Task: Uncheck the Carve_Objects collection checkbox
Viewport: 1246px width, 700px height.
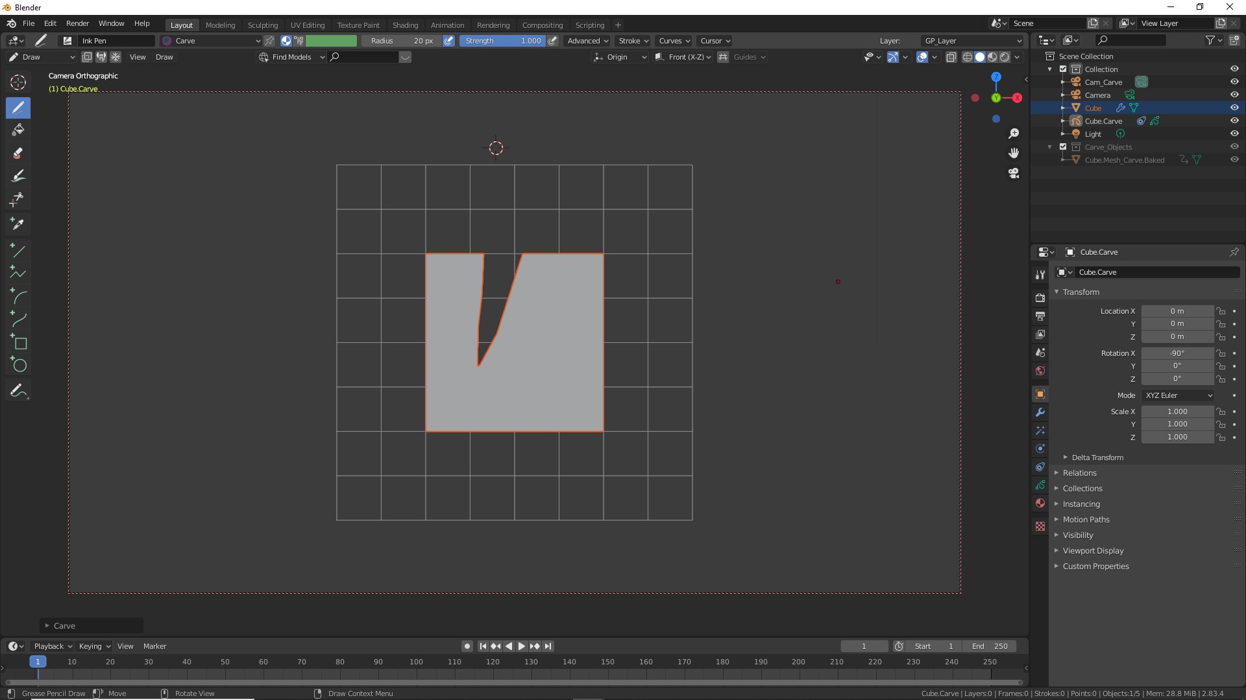Action: (x=1063, y=147)
